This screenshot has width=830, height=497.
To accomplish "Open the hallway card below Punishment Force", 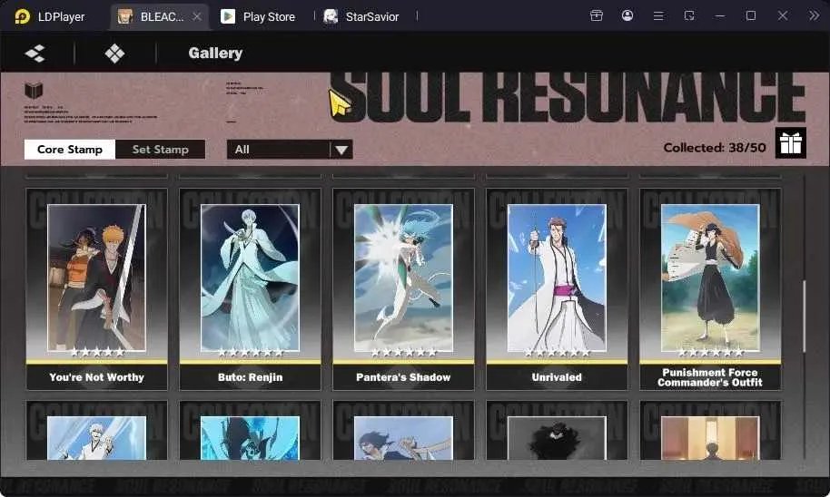I will 710,431.
